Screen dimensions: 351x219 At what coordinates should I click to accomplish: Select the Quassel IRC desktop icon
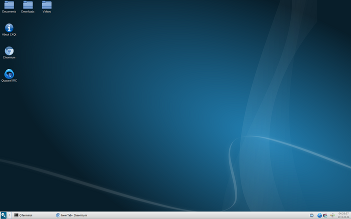point(9,74)
